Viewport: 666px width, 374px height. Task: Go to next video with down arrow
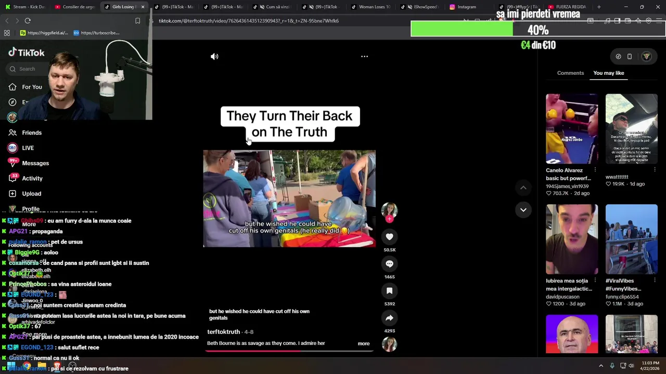coord(523,210)
